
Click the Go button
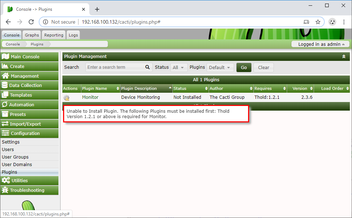point(244,68)
